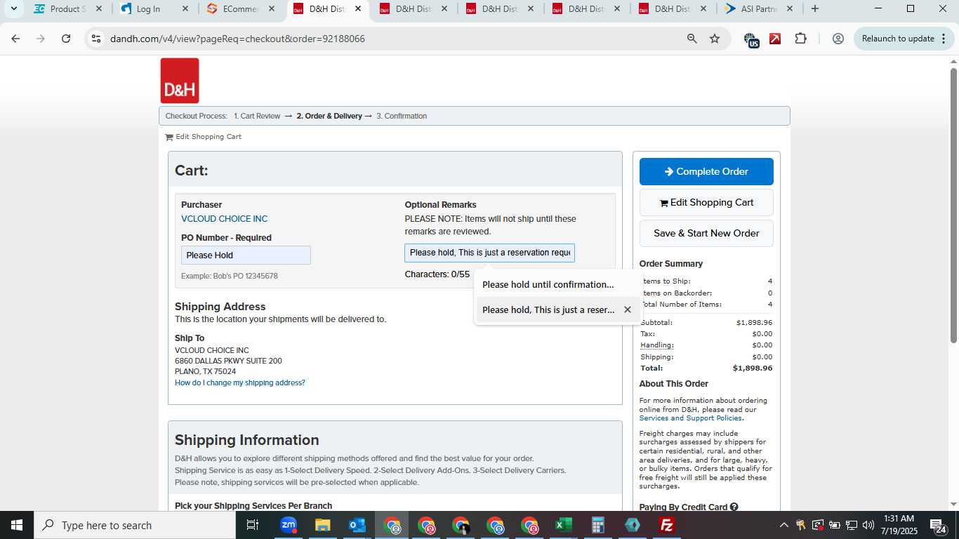959x539 pixels.
Task: Go back to previous page
Action: click(x=15, y=39)
